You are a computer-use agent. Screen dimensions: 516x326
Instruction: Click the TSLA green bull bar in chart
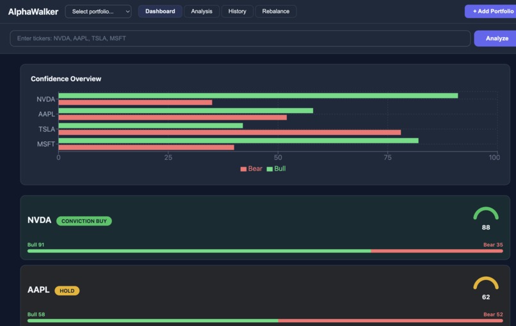tap(150, 125)
